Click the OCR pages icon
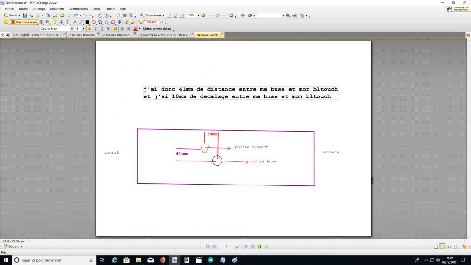Image resolution: width=471 pixels, height=265 pixels. click(x=55, y=16)
